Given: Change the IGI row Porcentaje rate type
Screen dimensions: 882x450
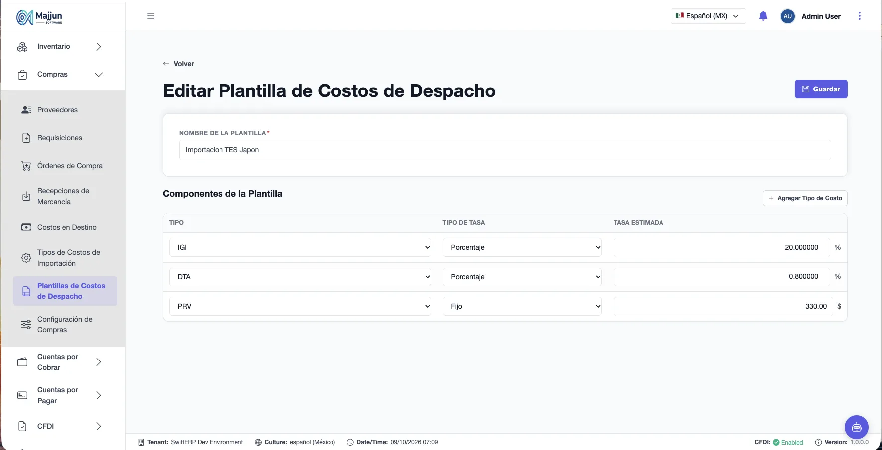Looking at the screenshot, I should (522, 247).
